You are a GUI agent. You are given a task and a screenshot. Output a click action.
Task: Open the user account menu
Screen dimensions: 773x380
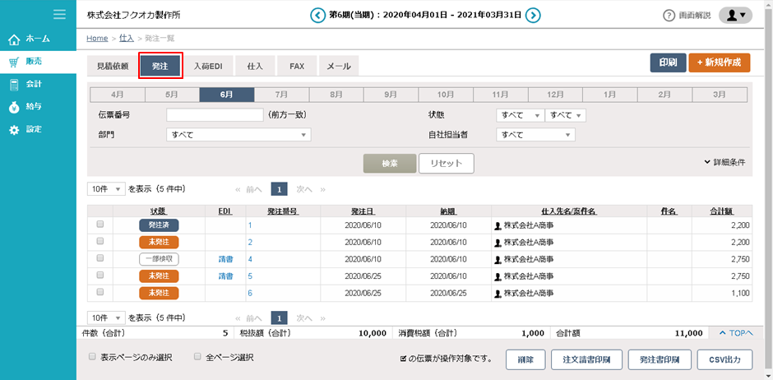tap(734, 15)
